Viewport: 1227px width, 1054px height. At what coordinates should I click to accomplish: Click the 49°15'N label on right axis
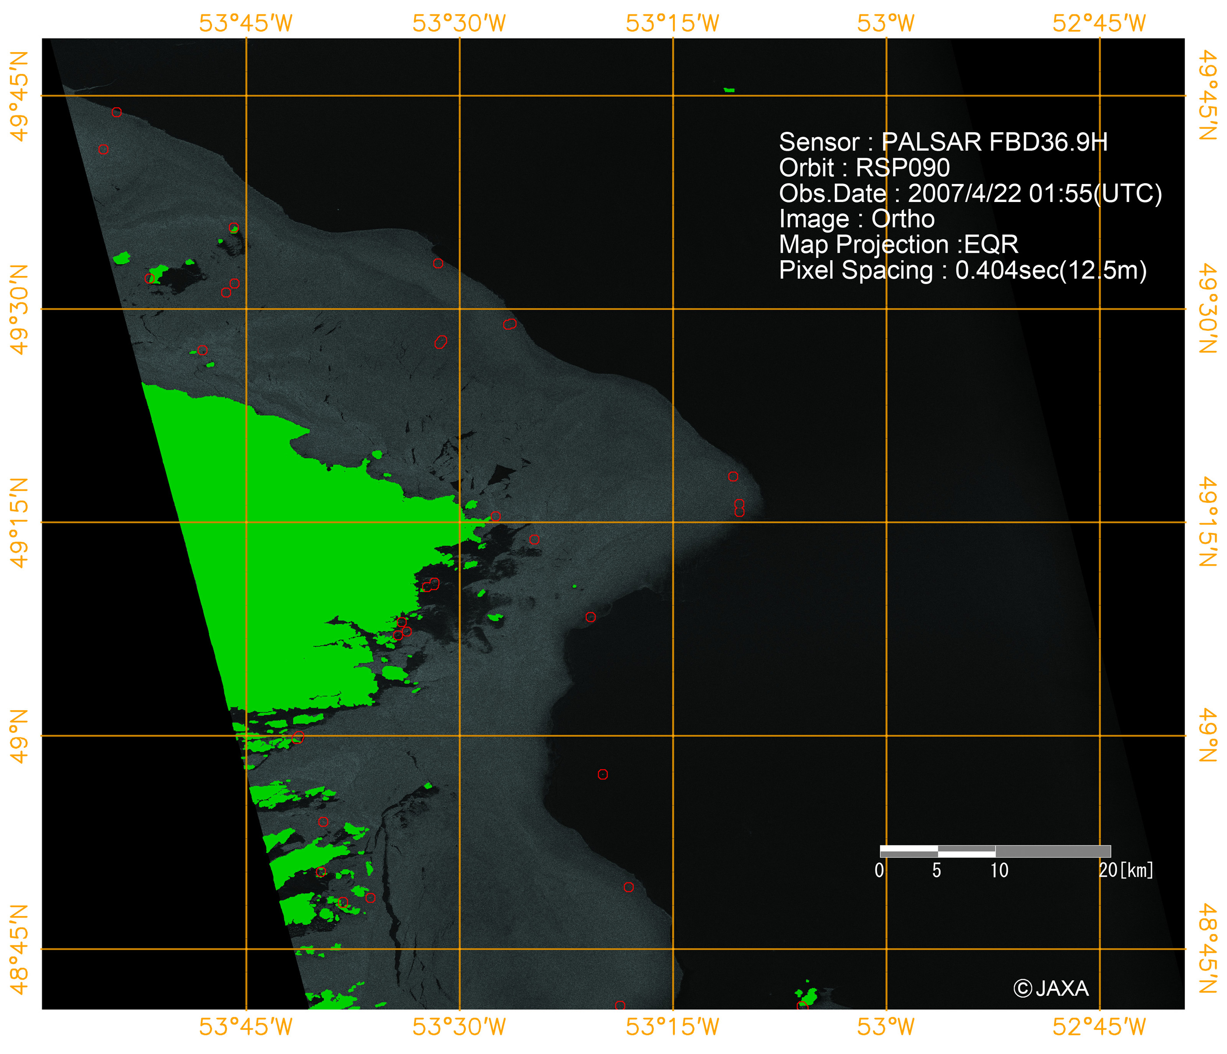point(1208,521)
